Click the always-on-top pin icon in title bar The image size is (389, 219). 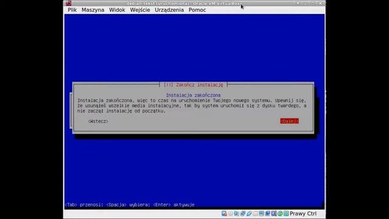298,3
